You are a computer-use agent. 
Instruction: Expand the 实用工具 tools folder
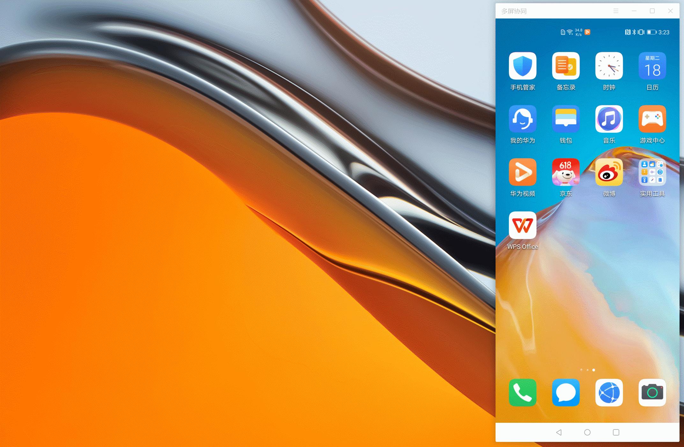coord(652,172)
